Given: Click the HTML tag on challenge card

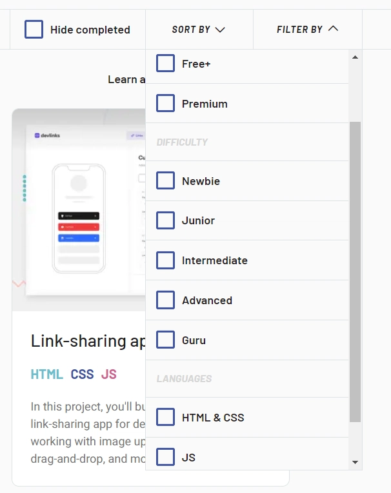Looking at the screenshot, I should (x=47, y=374).
